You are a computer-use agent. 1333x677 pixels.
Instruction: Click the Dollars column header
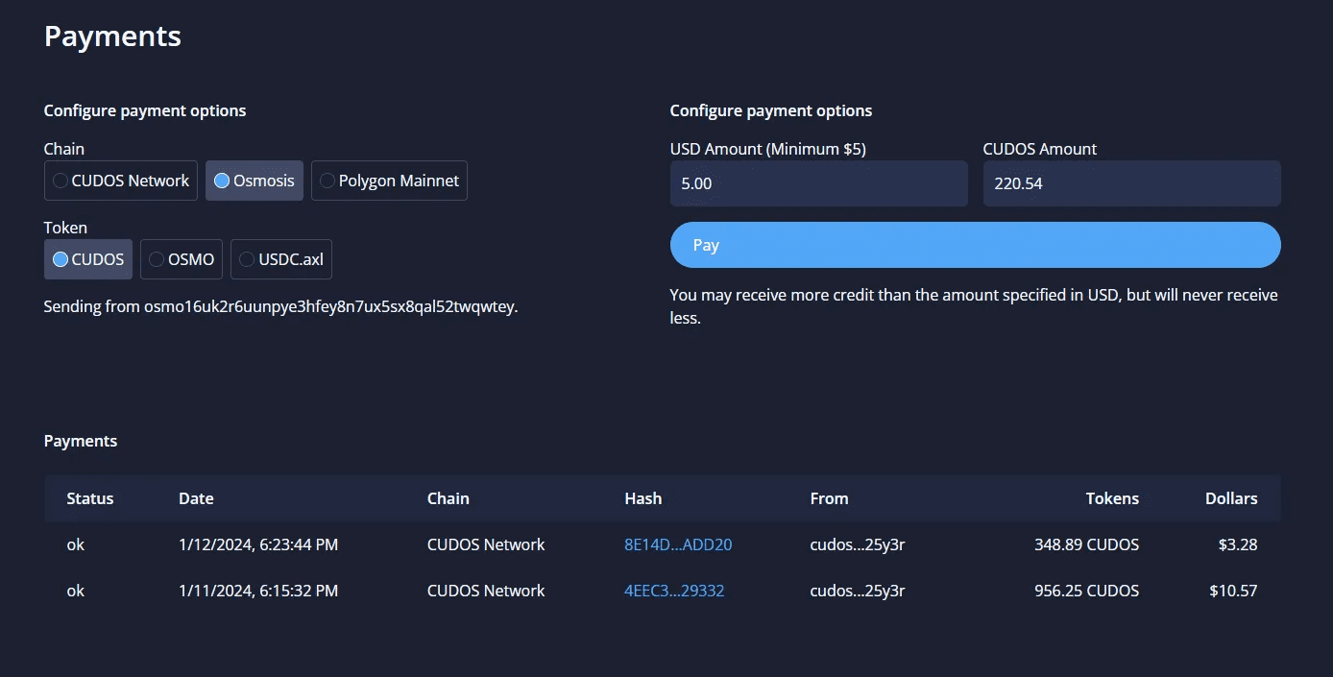1231,498
